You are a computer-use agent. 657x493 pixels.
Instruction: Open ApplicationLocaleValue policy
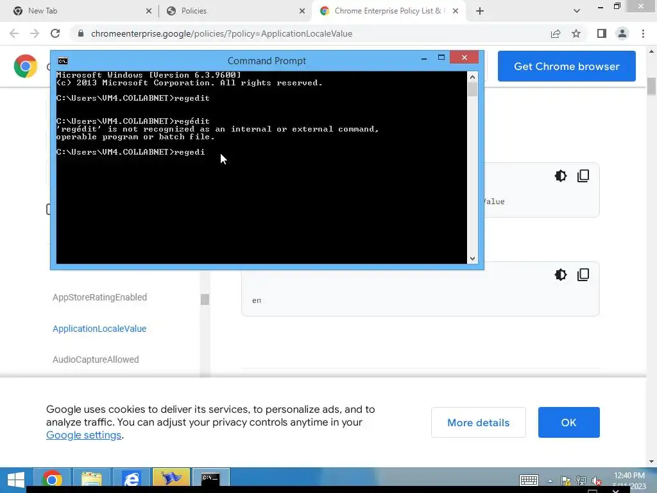(99, 329)
